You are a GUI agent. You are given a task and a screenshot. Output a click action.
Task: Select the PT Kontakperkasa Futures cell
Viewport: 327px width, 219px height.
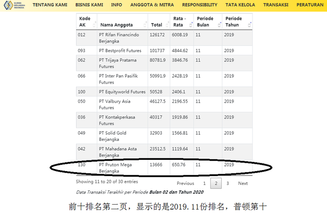(123, 120)
